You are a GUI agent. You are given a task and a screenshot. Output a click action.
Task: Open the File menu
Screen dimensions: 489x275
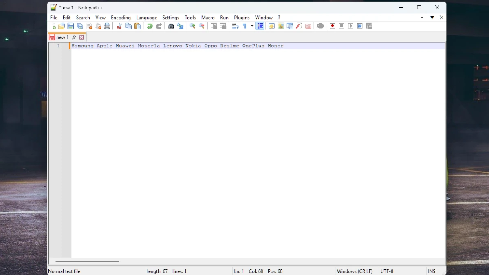53,18
